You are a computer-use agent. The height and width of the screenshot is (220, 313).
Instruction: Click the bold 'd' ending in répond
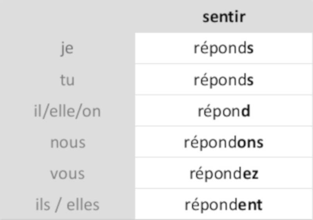click(x=246, y=111)
